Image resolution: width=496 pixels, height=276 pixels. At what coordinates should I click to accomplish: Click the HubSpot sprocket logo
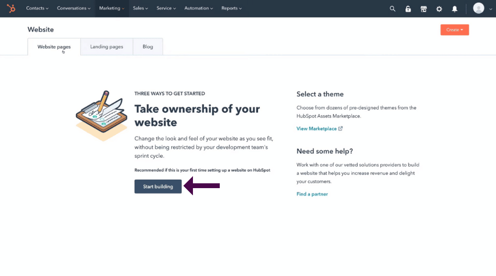(11, 8)
